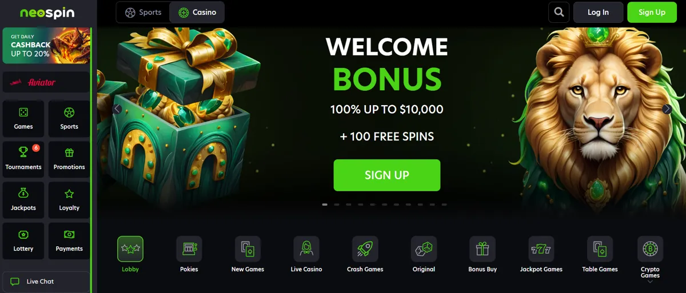Go to previous banner slide arrow
Screen dimensions: 686x293
(117, 109)
